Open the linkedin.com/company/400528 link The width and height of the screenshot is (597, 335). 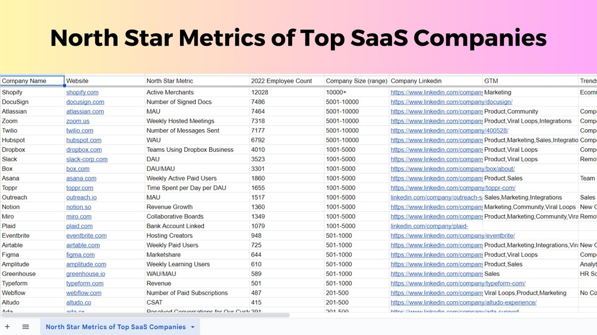[x=450, y=130]
